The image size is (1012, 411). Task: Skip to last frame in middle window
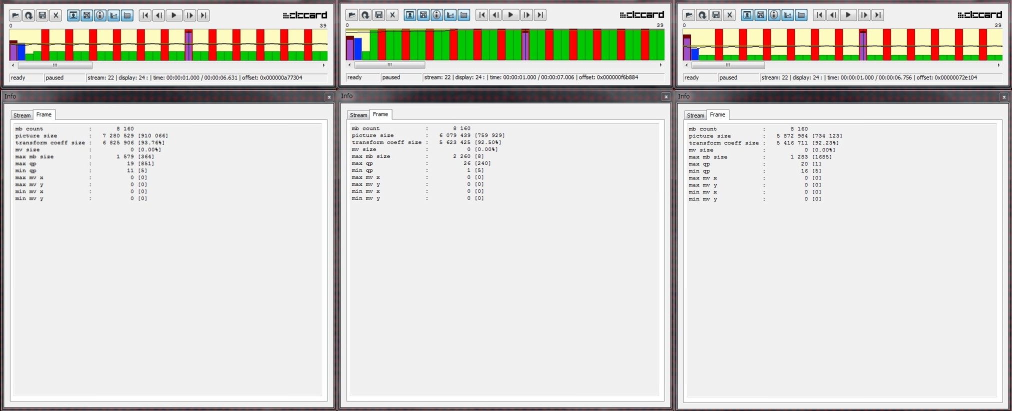pyautogui.click(x=540, y=15)
